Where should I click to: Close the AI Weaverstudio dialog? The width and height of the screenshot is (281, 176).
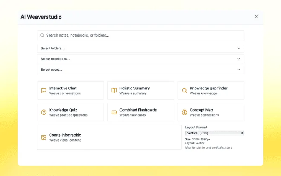click(256, 17)
